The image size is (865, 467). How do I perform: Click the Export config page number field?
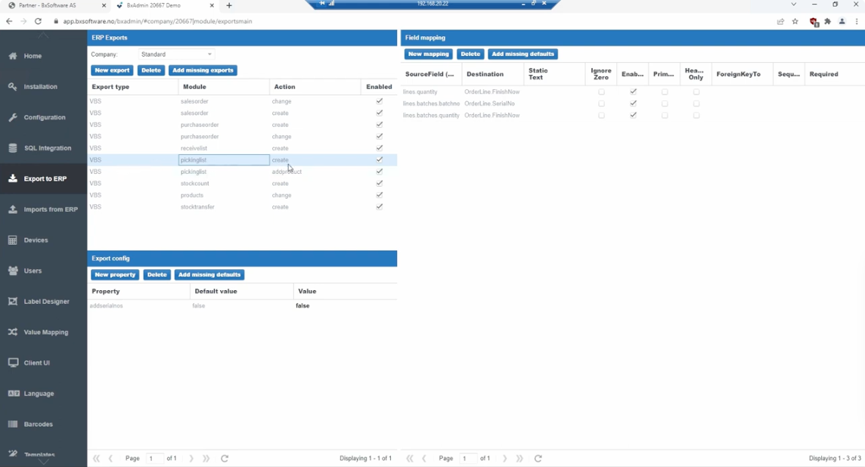(x=154, y=458)
